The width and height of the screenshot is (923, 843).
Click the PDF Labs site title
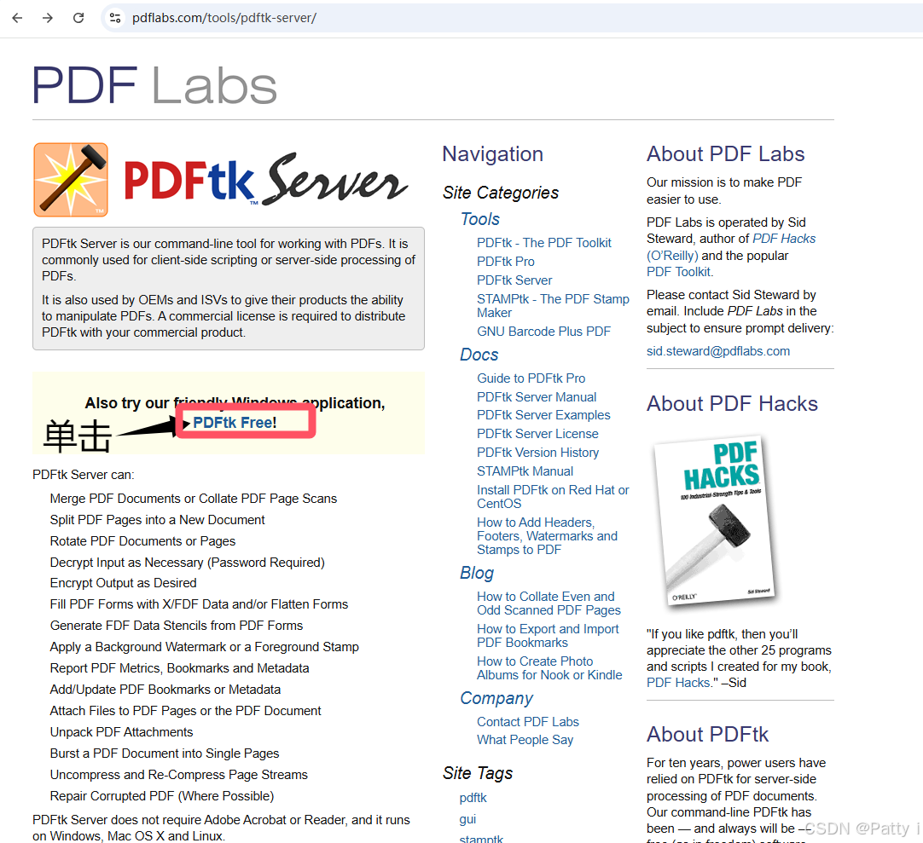click(154, 86)
